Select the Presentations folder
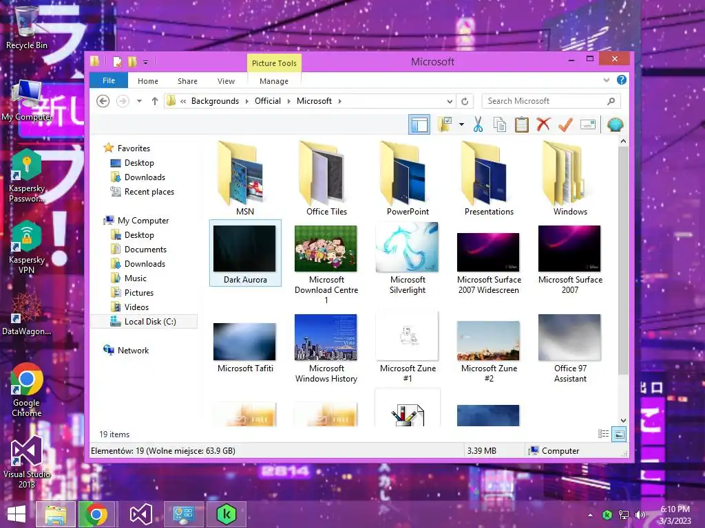This screenshot has width=705, height=528. pyautogui.click(x=490, y=179)
